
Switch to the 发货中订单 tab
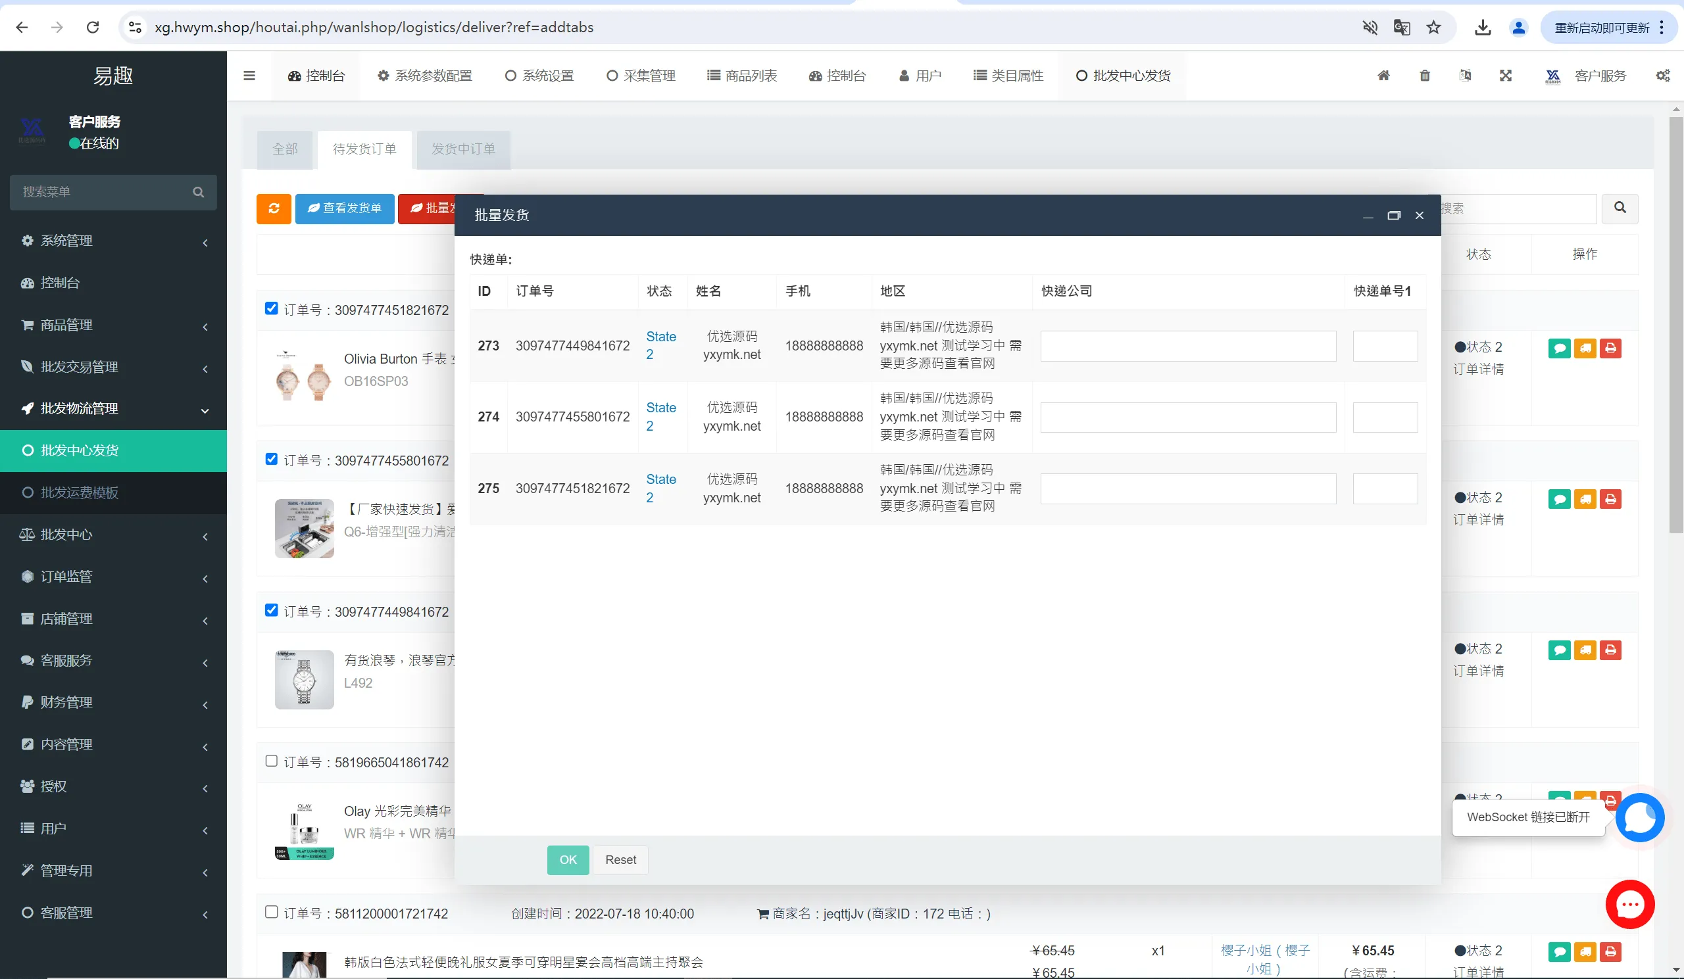point(463,149)
